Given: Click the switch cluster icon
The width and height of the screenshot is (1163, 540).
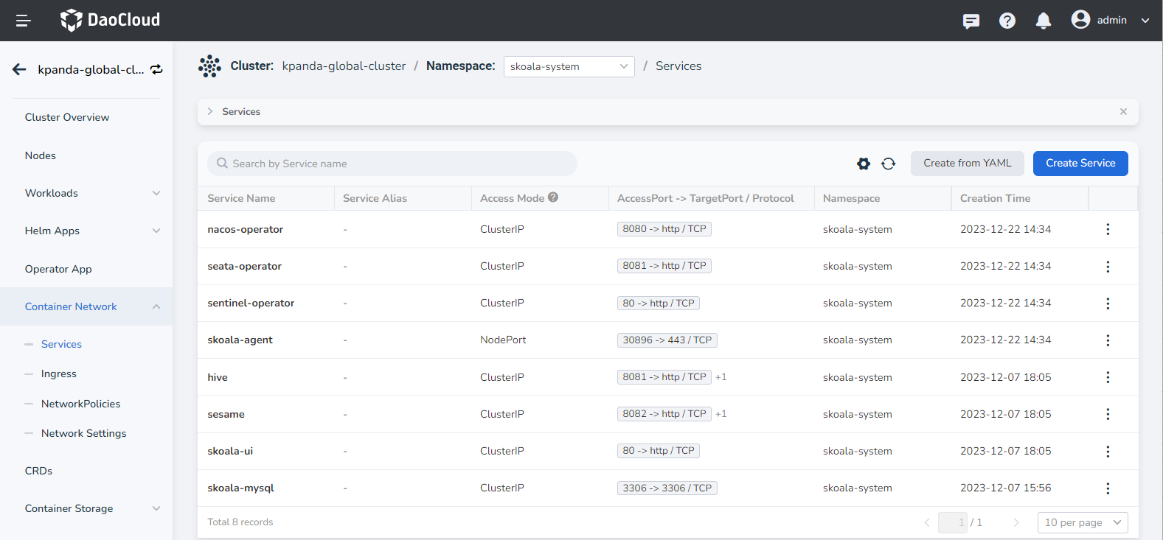Looking at the screenshot, I should 156,69.
